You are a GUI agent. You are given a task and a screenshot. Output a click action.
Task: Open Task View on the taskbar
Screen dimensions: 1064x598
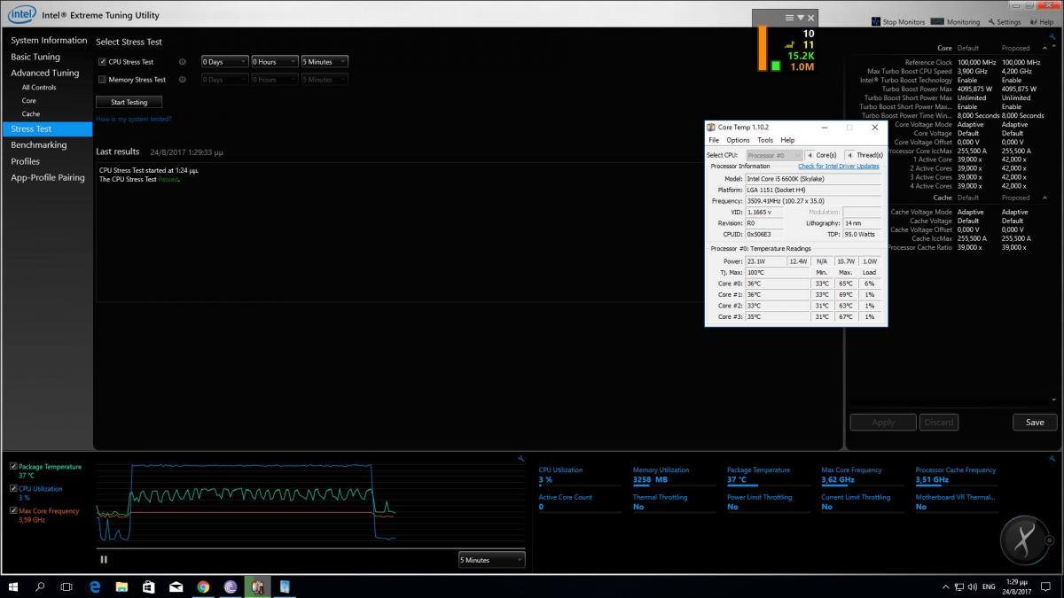point(66,586)
